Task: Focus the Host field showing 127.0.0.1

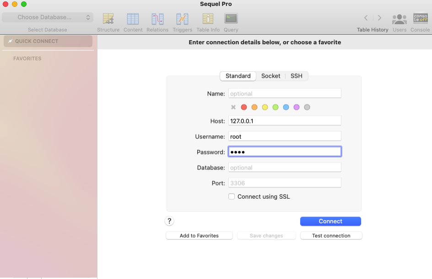Action: pos(285,121)
